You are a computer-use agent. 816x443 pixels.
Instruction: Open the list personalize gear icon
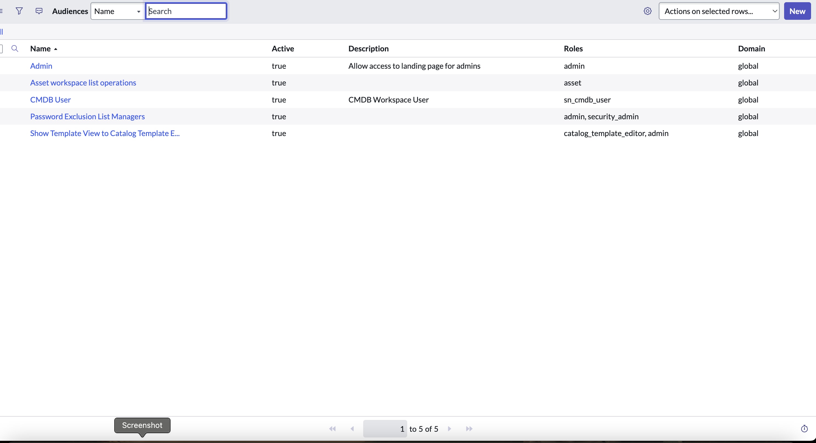click(x=647, y=11)
